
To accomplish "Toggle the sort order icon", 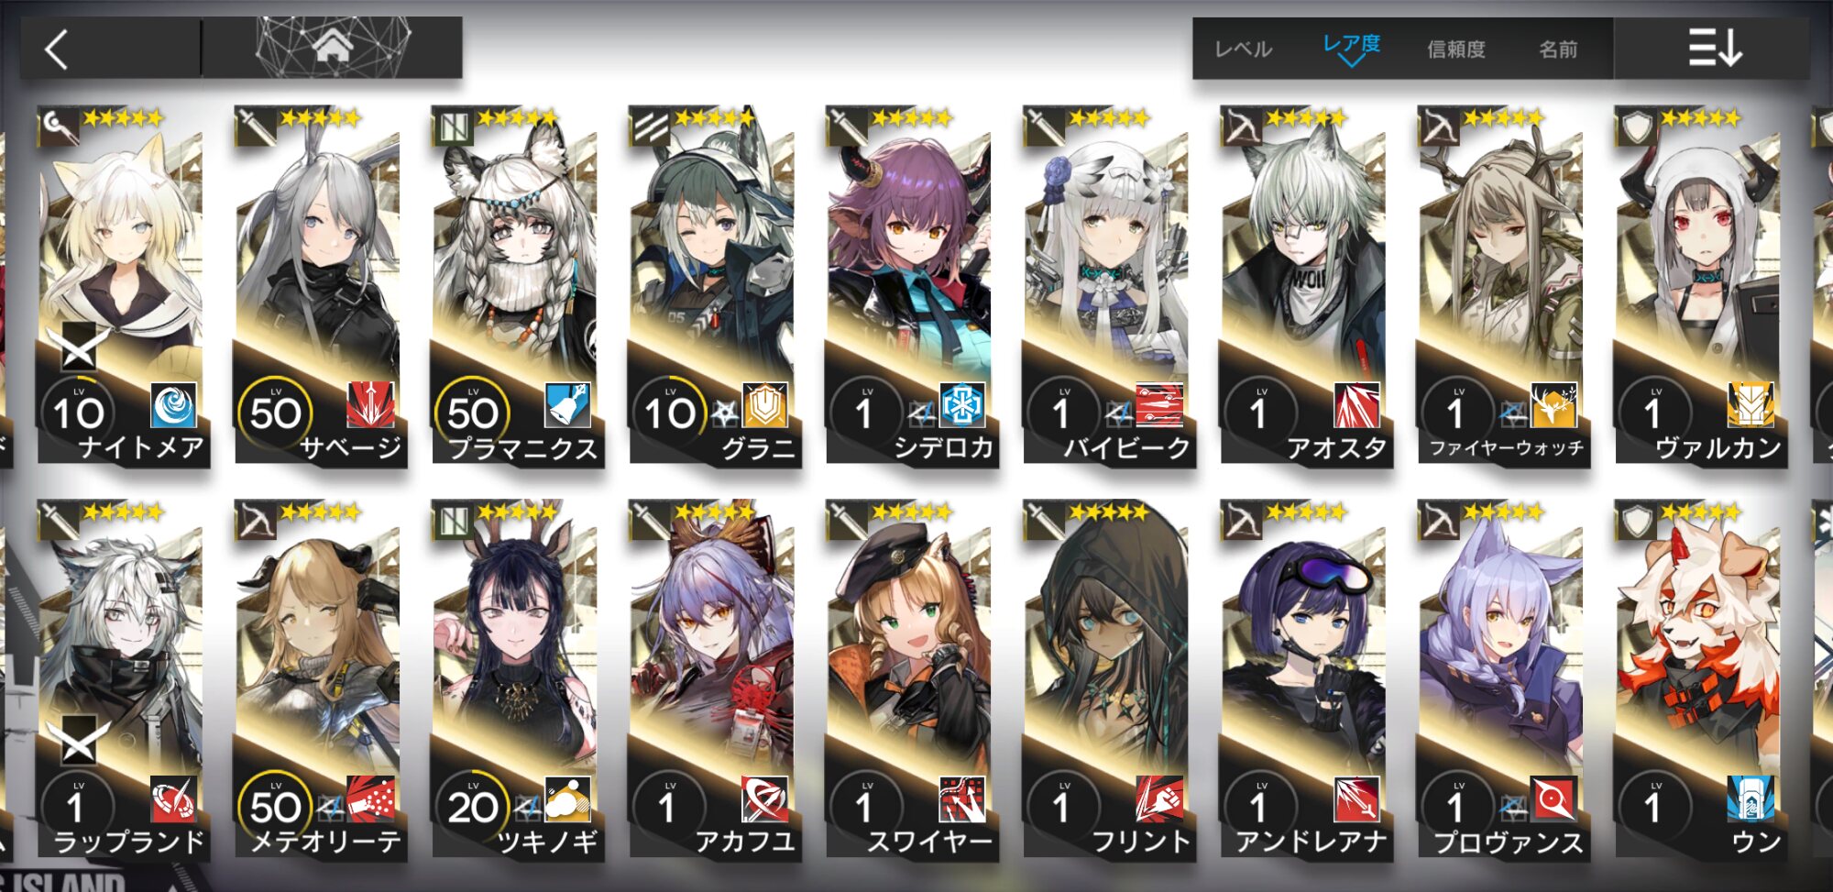I will 1715,48.
